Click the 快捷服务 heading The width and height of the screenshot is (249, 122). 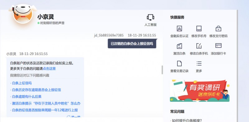coord(177,17)
